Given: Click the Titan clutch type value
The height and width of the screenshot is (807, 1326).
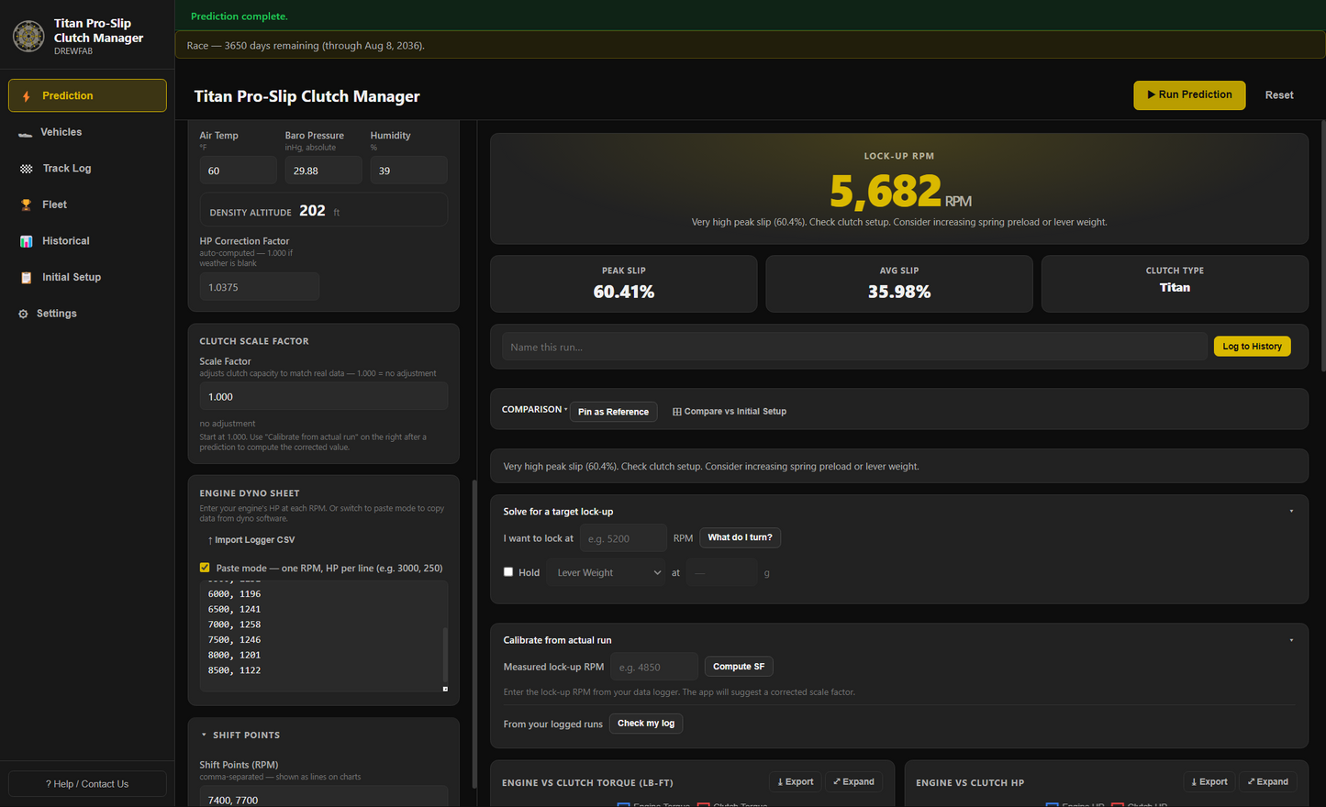Looking at the screenshot, I should (x=1175, y=288).
